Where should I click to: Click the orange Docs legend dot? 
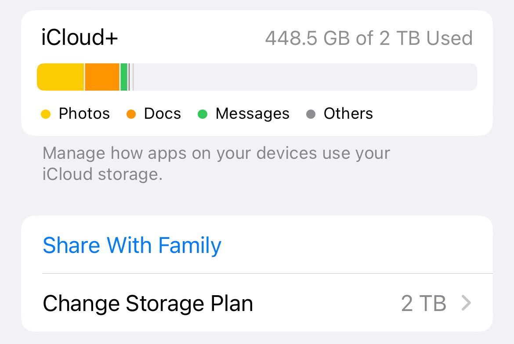(x=131, y=113)
